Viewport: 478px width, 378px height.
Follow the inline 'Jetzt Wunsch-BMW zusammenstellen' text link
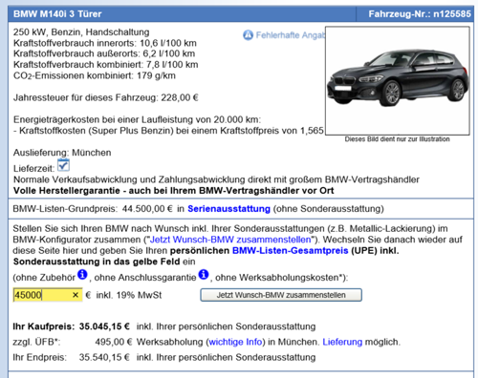[230, 240]
